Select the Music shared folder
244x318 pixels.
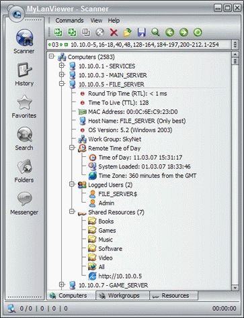[106, 240]
